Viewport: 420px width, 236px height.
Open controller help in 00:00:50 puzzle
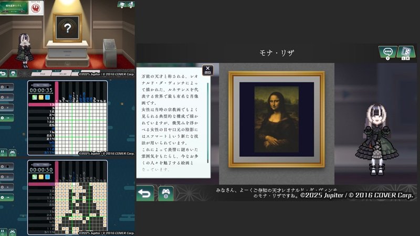click(13, 232)
